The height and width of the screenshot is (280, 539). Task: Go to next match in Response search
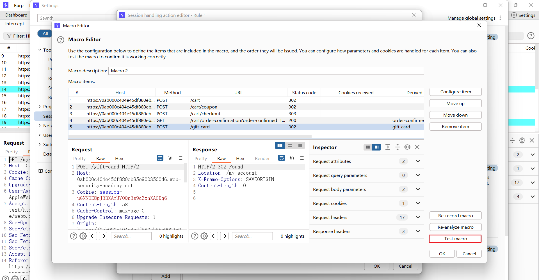tap(224, 236)
